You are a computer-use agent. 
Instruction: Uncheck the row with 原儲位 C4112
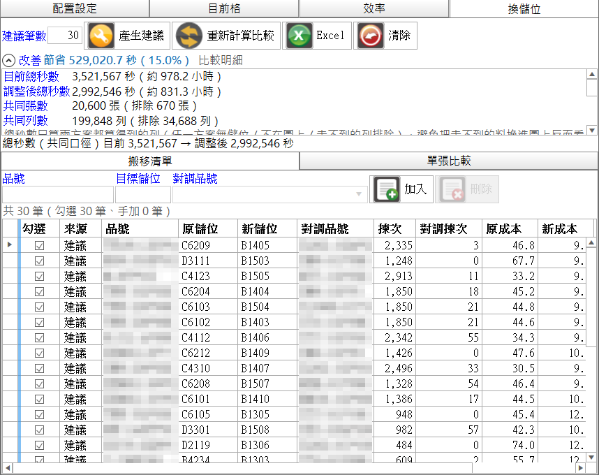coord(39,337)
